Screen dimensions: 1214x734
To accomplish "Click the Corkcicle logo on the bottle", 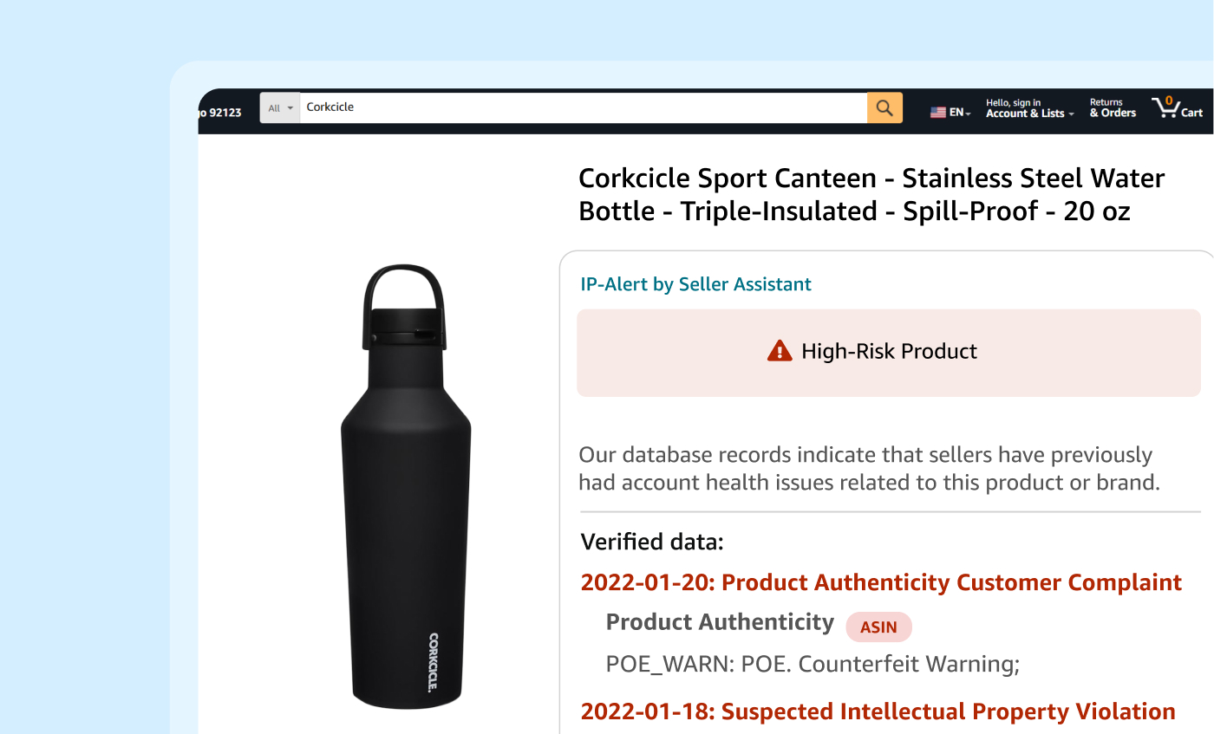I will pos(434,662).
